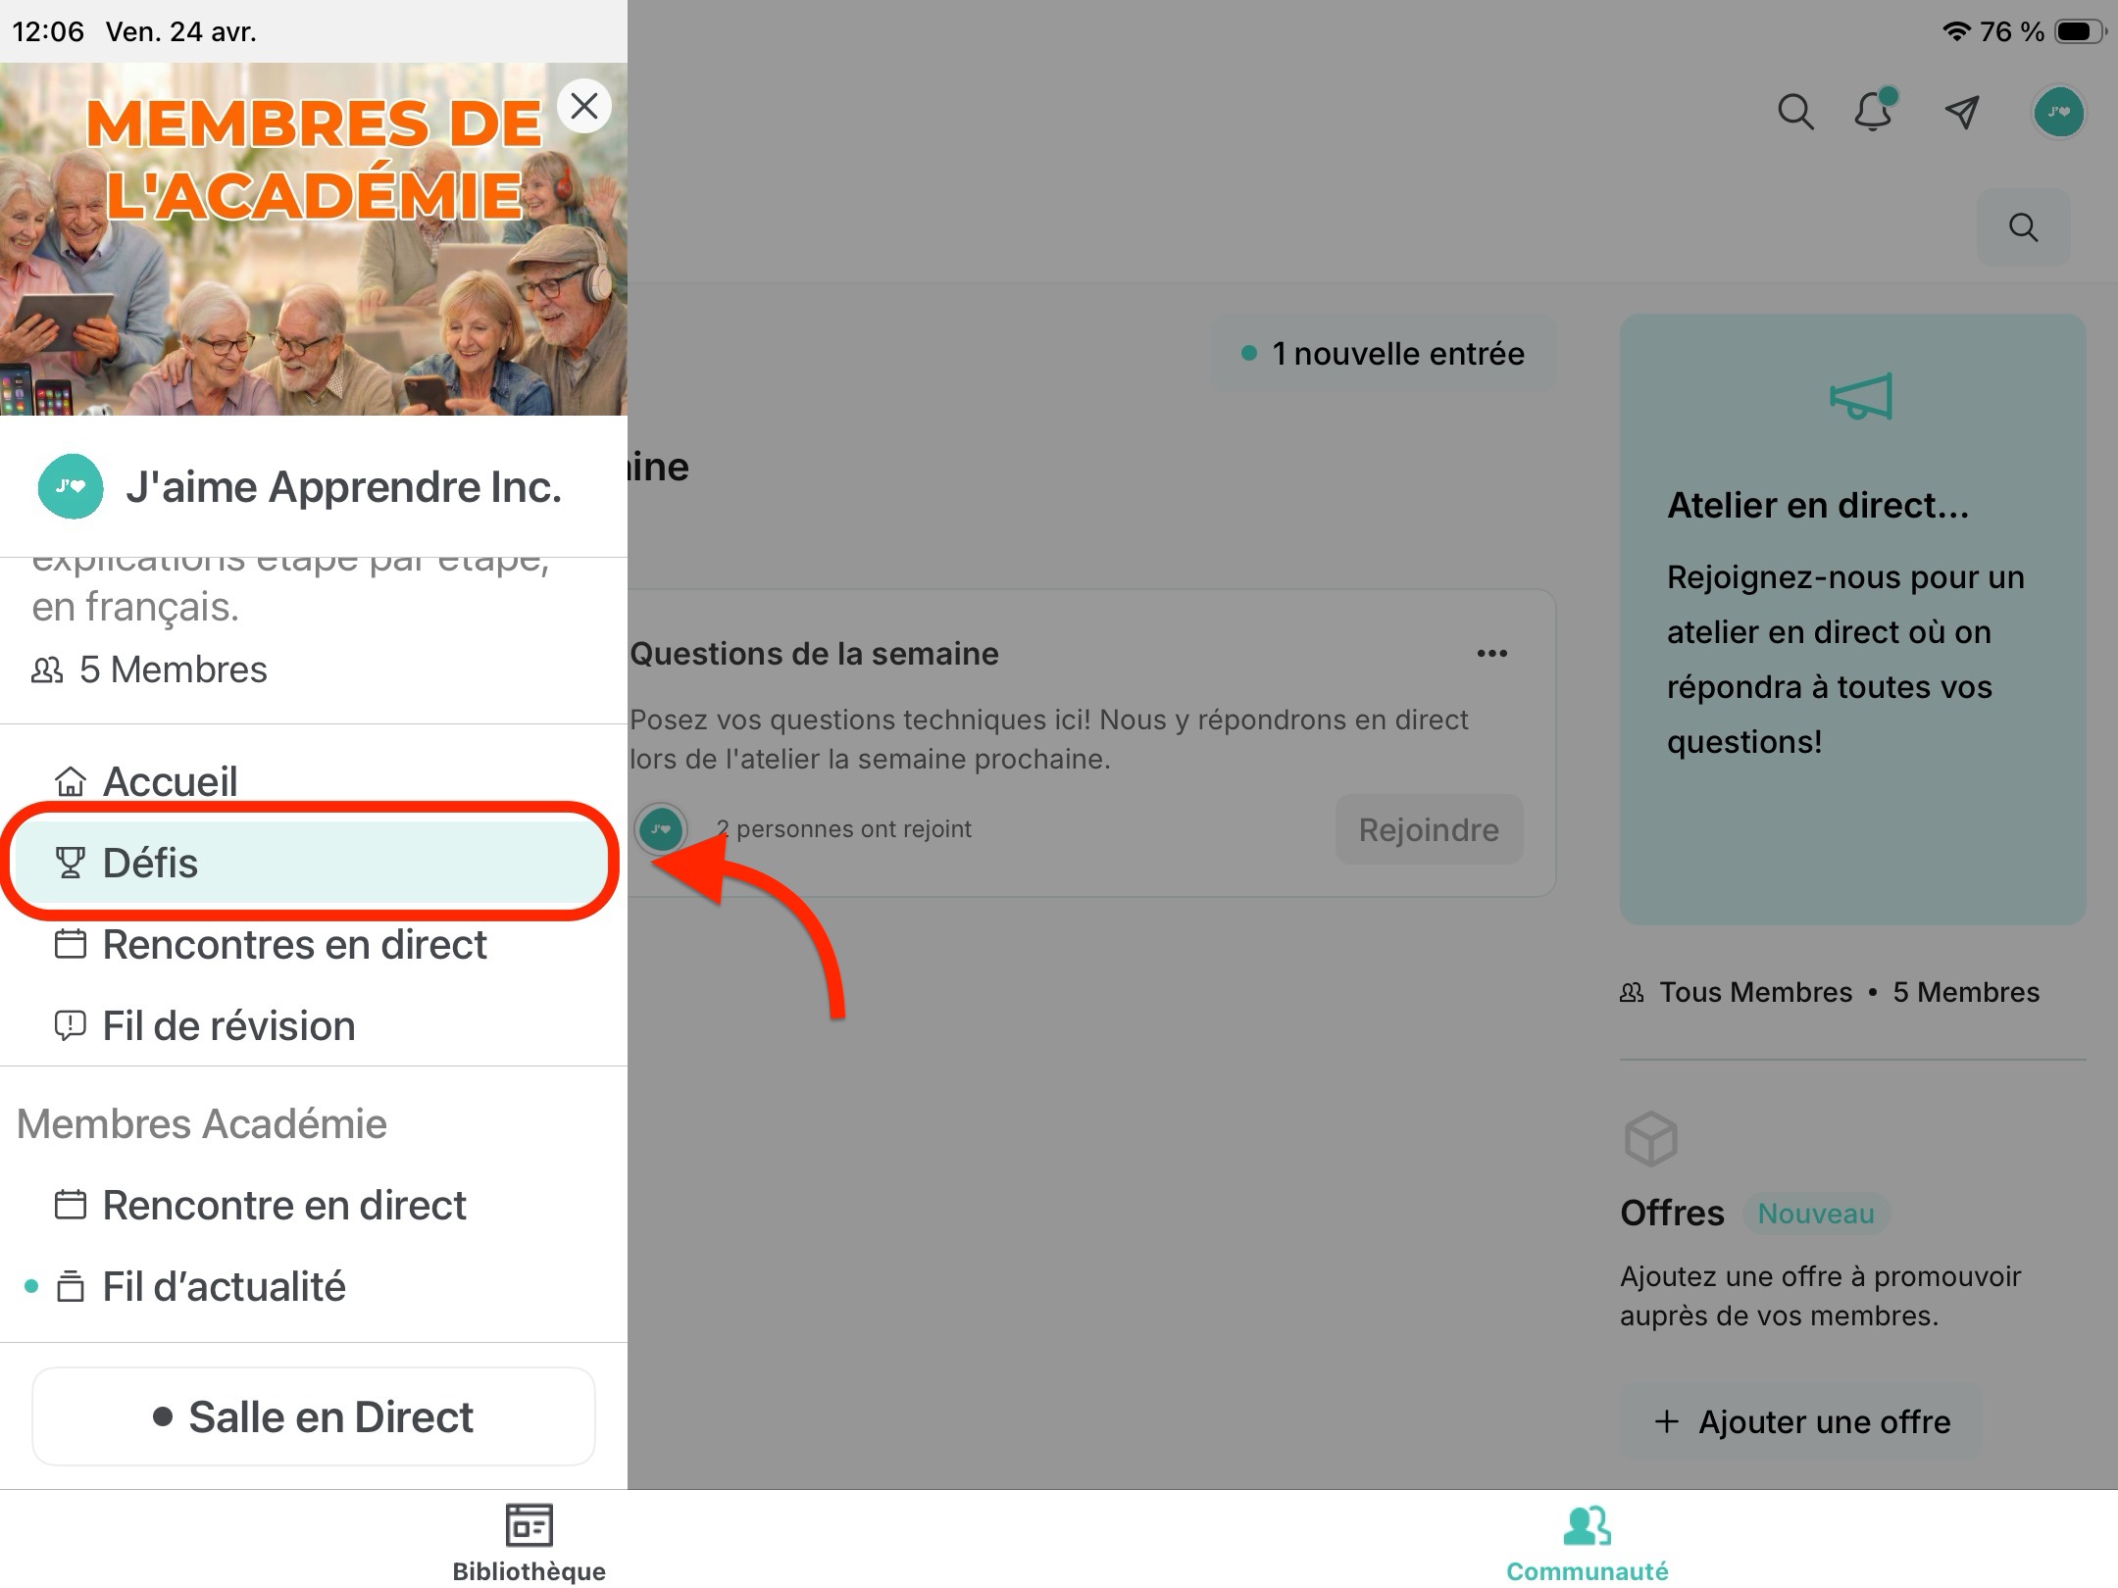The height and width of the screenshot is (1588, 2118).
Task: Tap the avatar beside 2 personnes ont rejoint
Action: (661, 829)
